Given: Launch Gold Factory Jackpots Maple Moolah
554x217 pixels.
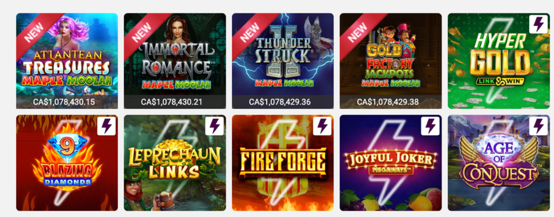Looking at the screenshot, I should click(391, 61).
